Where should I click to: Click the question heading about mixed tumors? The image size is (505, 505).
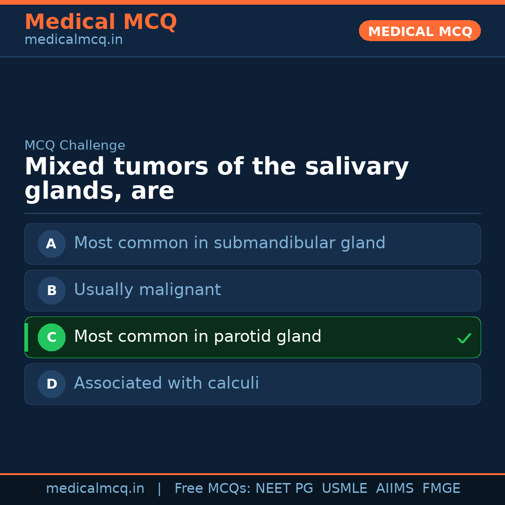click(216, 179)
